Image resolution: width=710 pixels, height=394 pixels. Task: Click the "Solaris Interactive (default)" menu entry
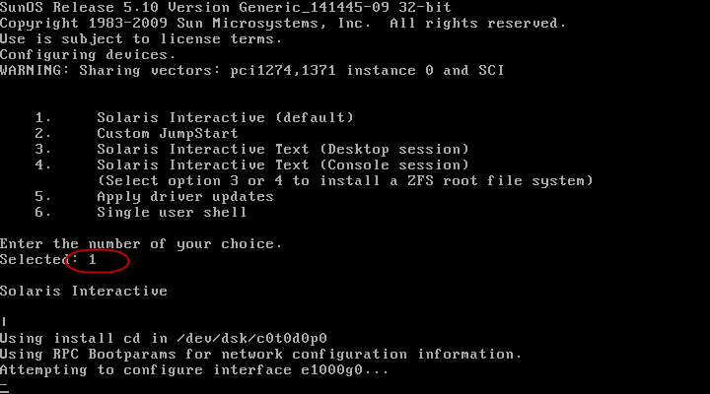pyautogui.click(x=225, y=117)
